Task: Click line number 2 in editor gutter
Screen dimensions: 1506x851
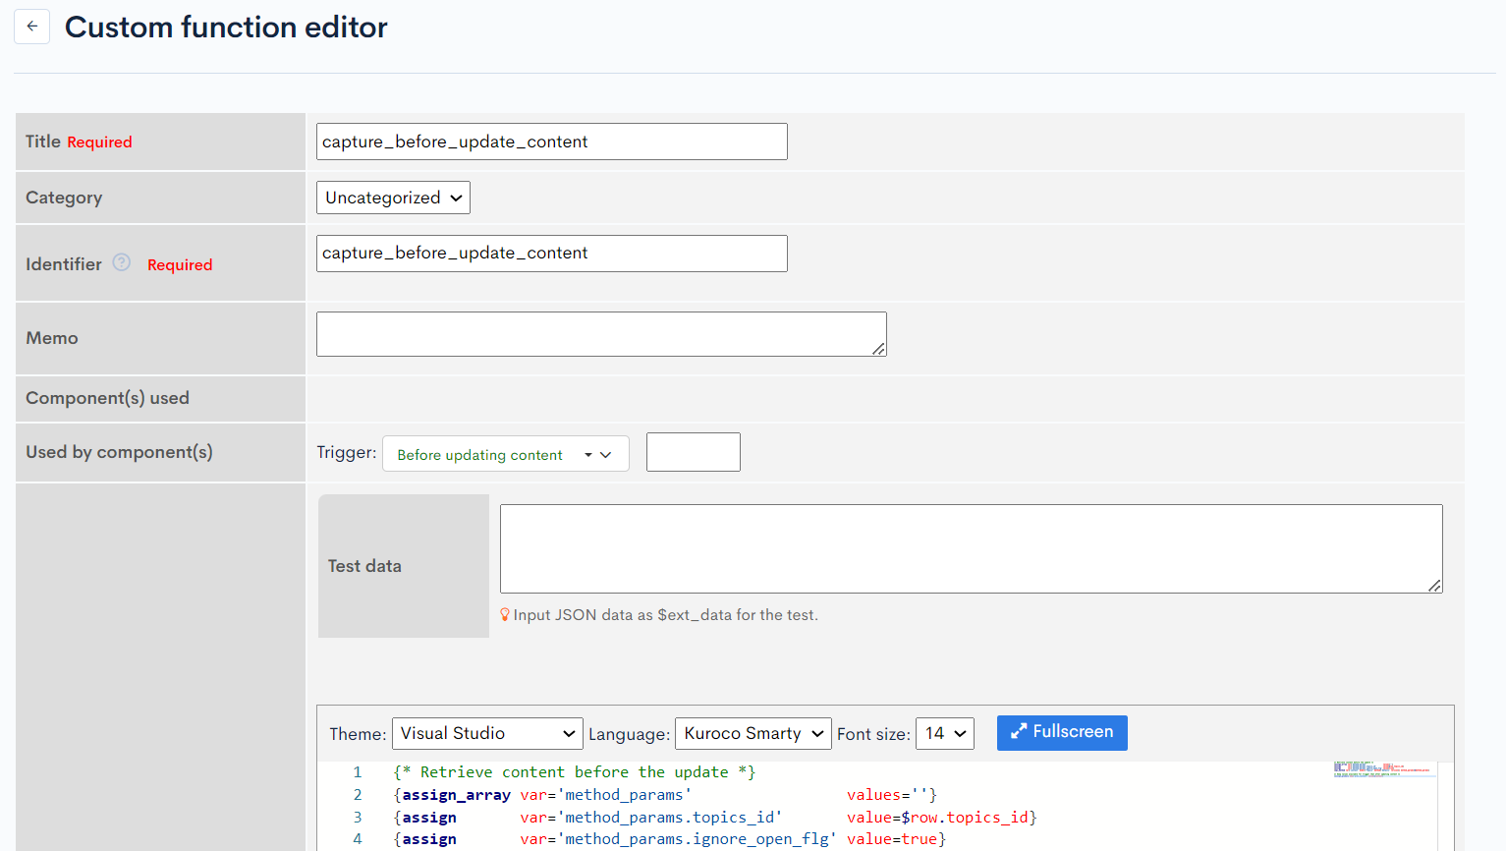Action: (358, 795)
